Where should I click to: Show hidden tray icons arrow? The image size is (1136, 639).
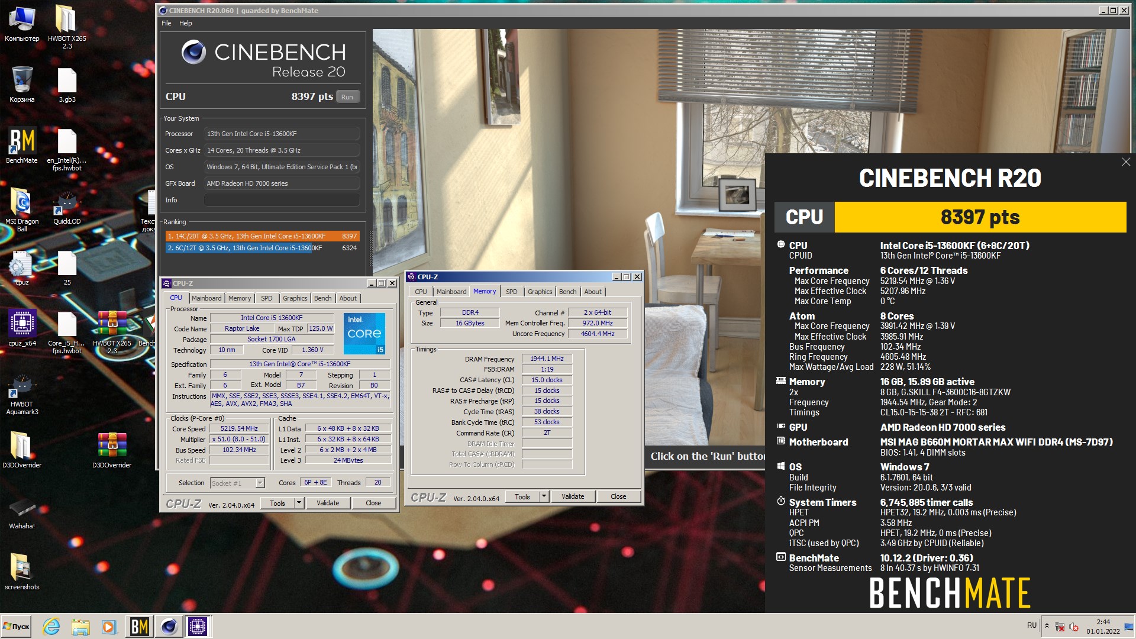point(1047,626)
